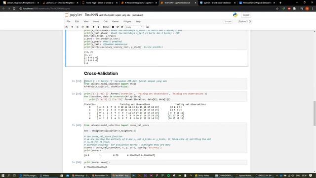Click the Cross-Validation heading cell

101,73
